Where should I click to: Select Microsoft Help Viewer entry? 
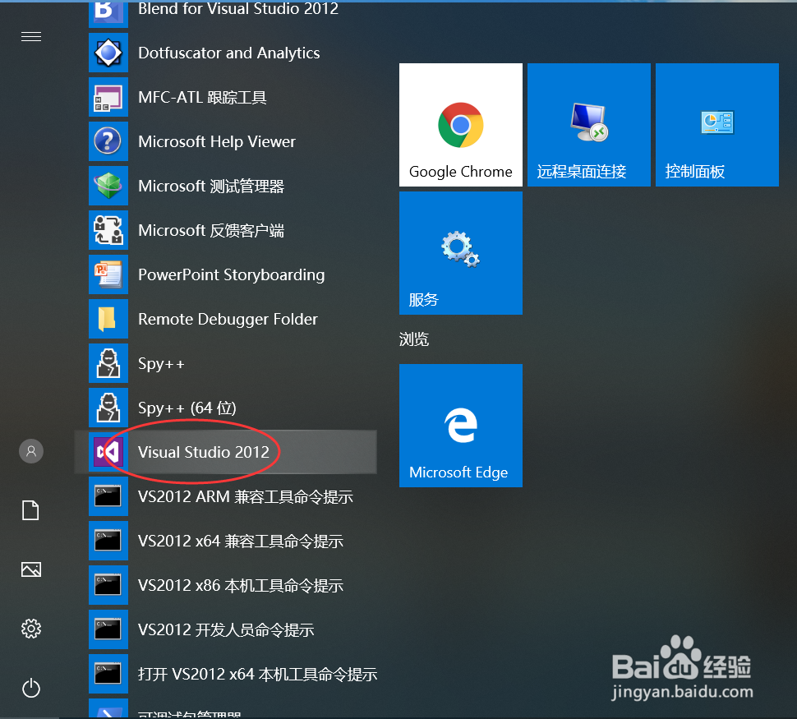(x=217, y=141)
